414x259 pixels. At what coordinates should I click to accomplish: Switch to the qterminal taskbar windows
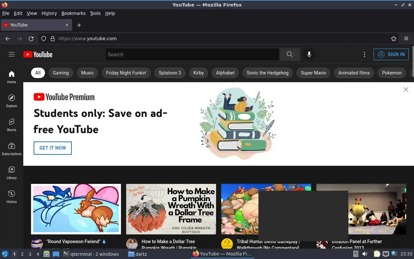pyautogui.click(x=91, y=254)
